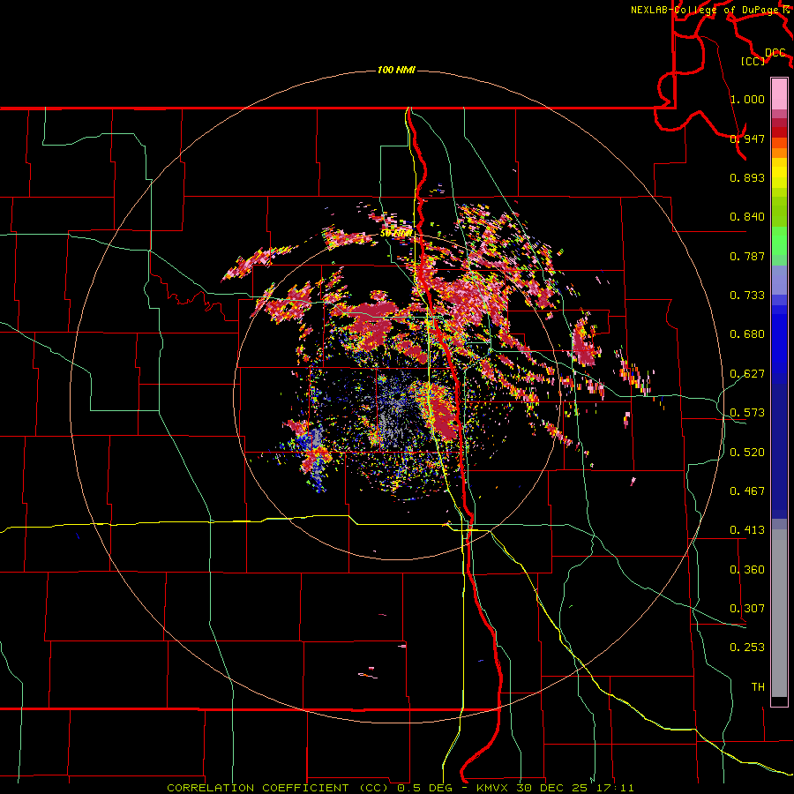The width and height of the screenshot is (794, 794).
Task: Click the 0.5 DEG elevation text
Action: point(424,788)
